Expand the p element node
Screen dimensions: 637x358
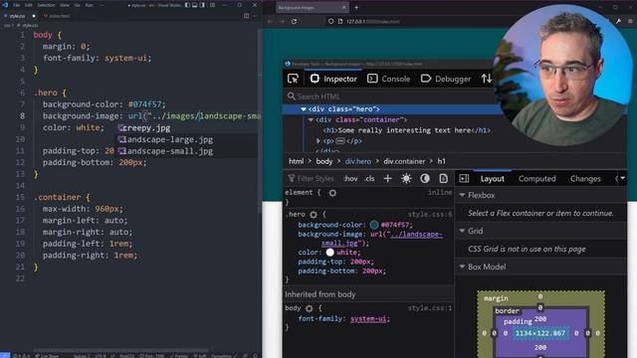tap(318, 141)
